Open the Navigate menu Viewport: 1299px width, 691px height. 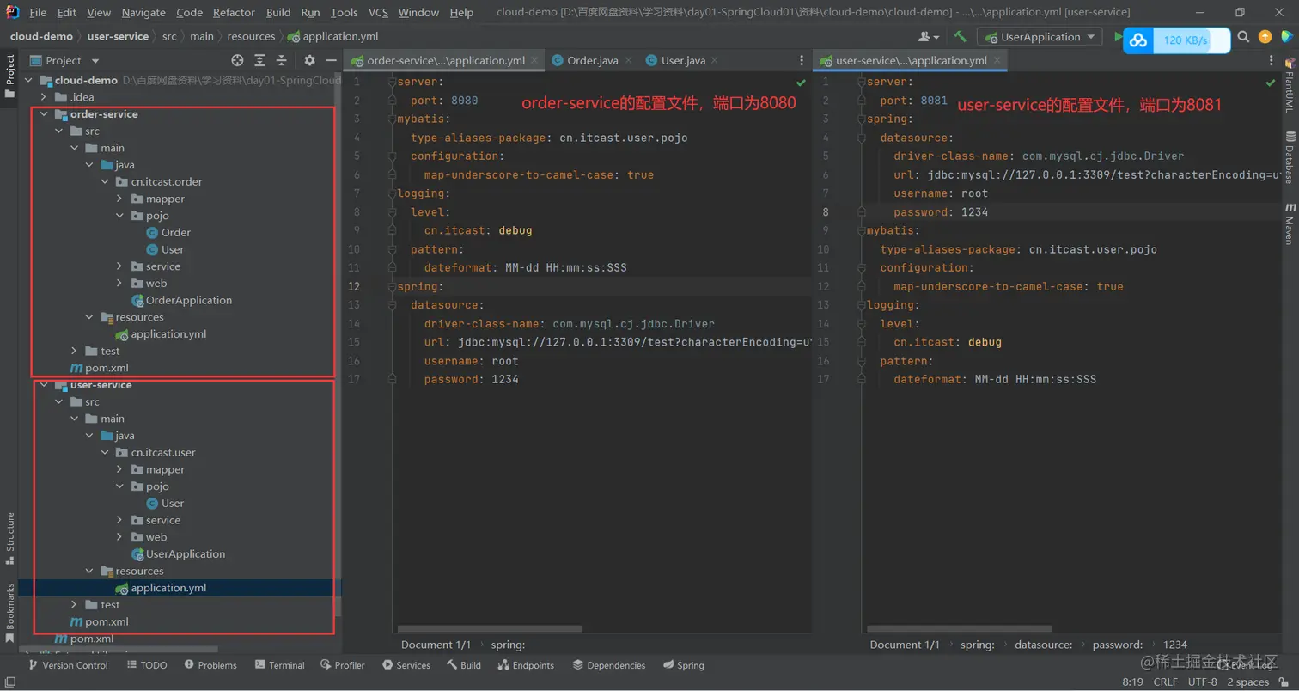pyautogui.click(x=143, y=13)
